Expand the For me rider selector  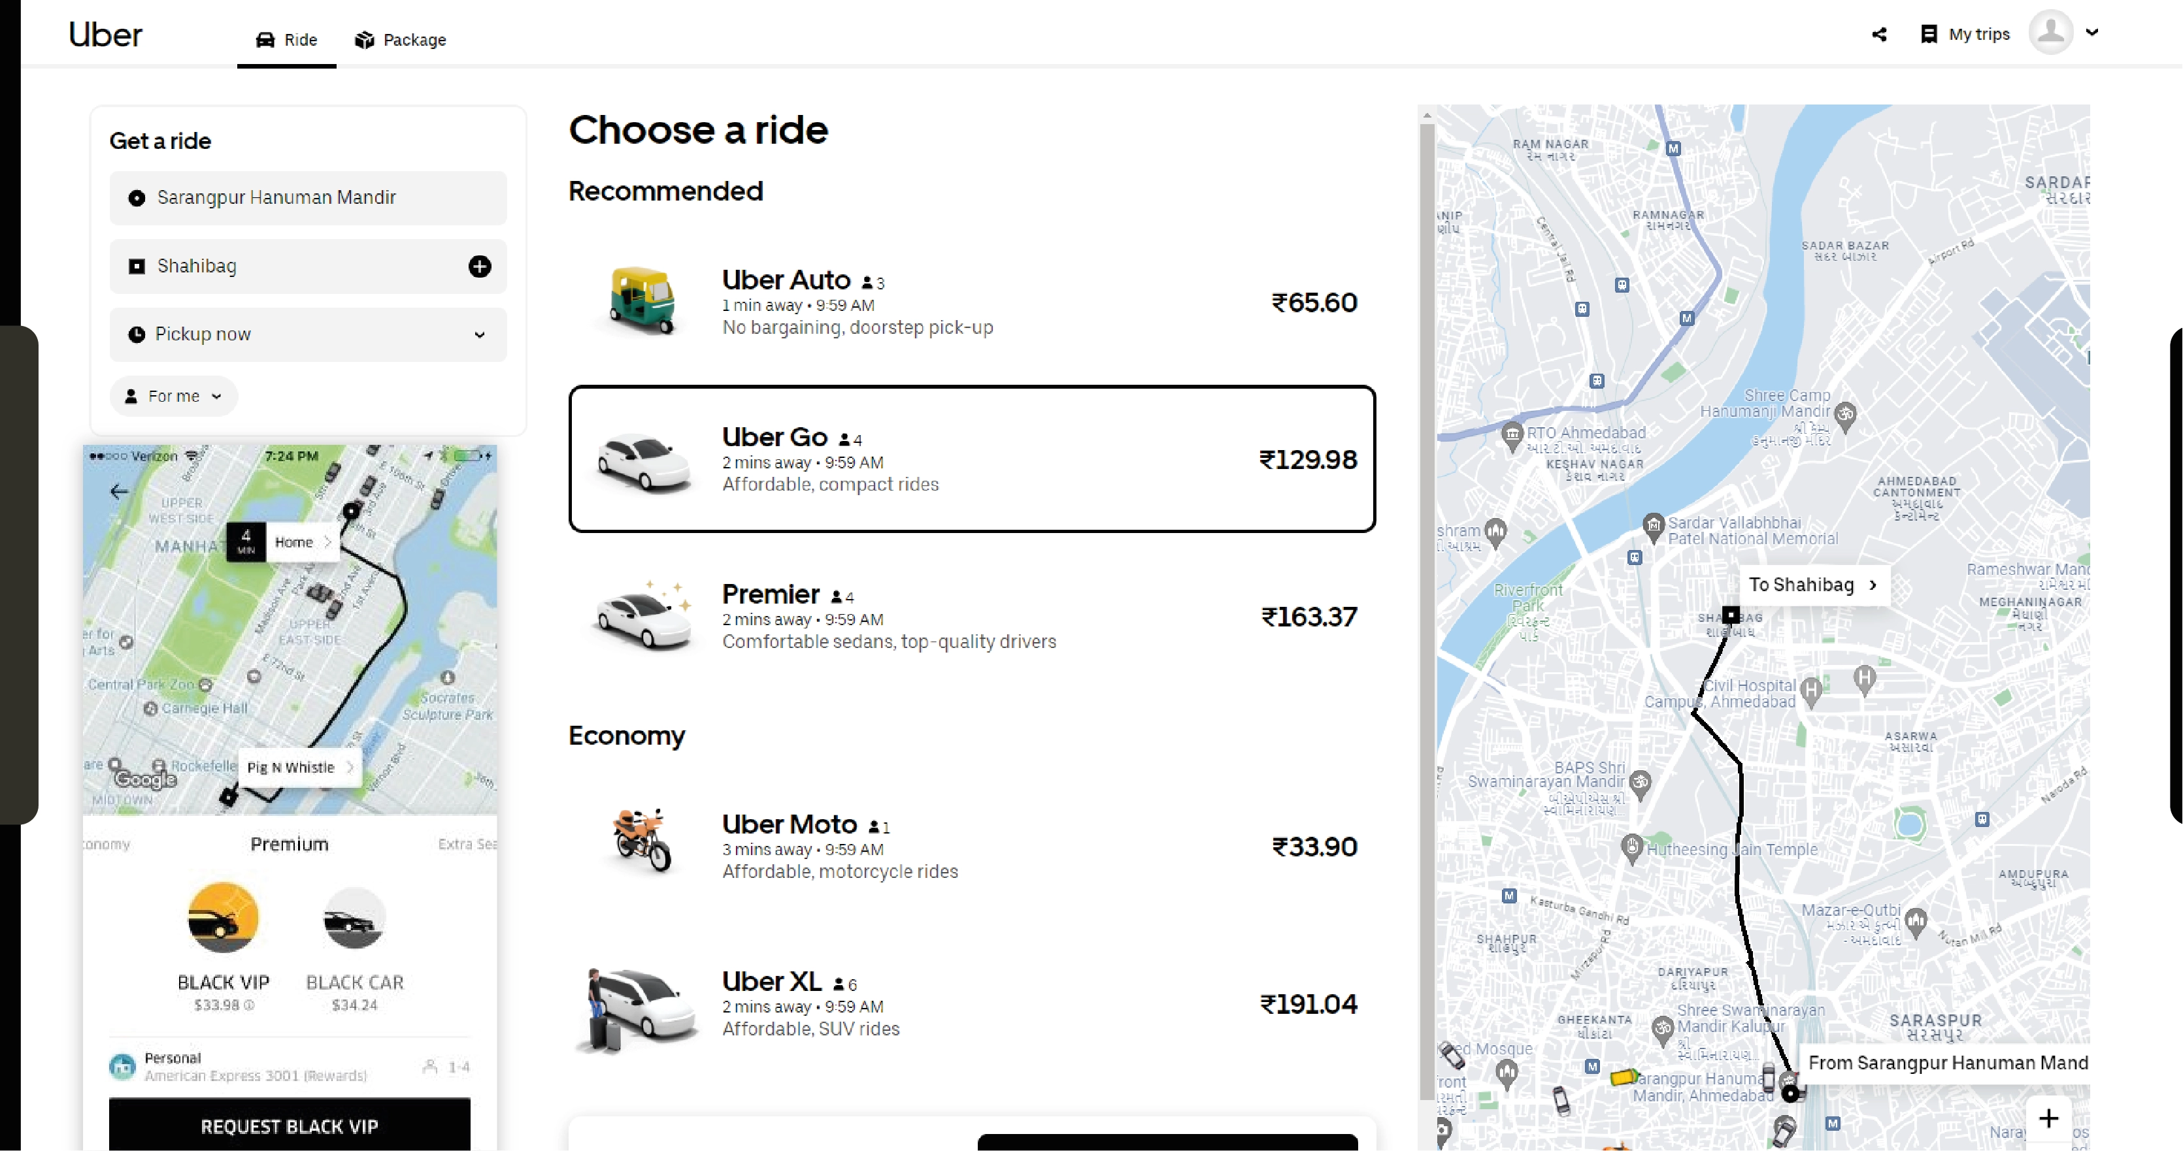click(173, 395)
